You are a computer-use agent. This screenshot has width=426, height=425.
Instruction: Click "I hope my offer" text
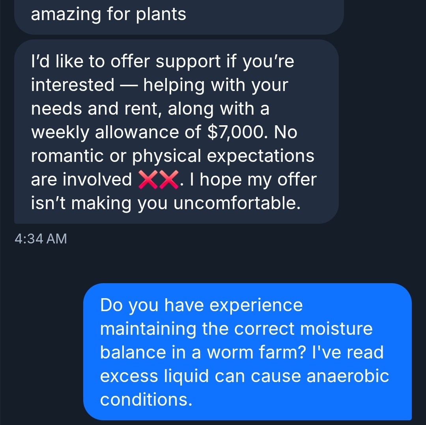(253, 180)
